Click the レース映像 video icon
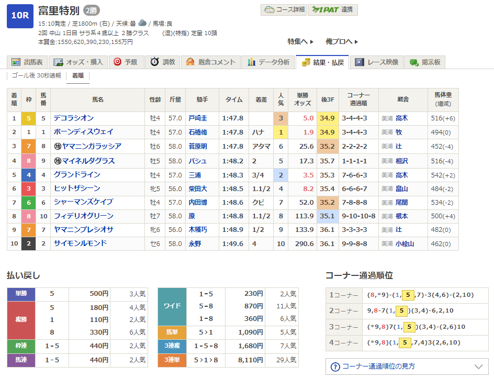Viewport: 494px width, 378px height. (359, 62)
